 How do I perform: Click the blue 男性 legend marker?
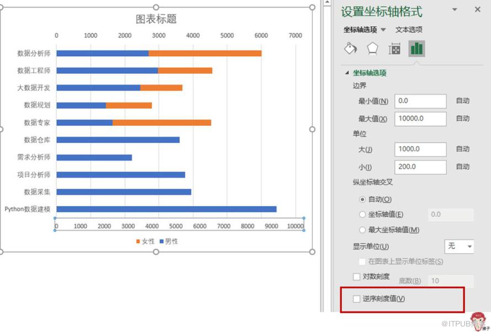(162, 242)
